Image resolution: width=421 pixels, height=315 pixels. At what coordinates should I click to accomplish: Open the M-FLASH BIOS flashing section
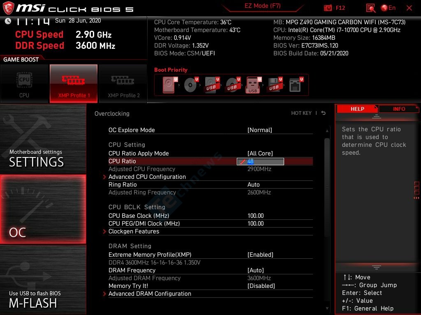43,280
